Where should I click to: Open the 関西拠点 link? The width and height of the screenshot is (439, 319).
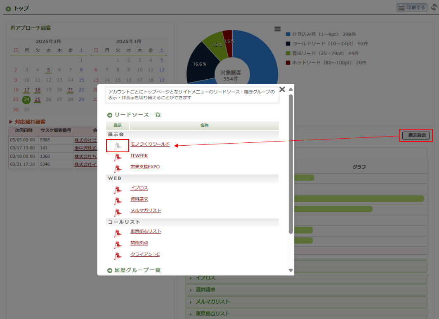[x=139, y=243]
